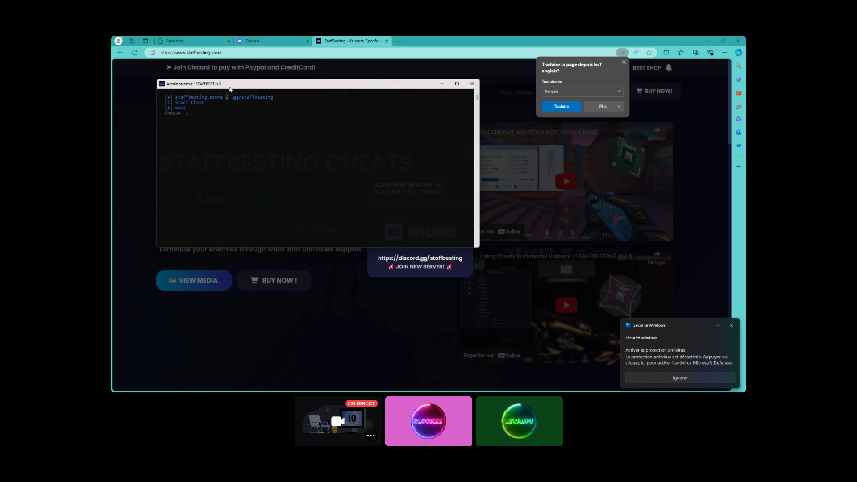Minimize the STAFFBESTING console window
The width and height of the screenshot is (857, 482).
click(x=442, y=84)
